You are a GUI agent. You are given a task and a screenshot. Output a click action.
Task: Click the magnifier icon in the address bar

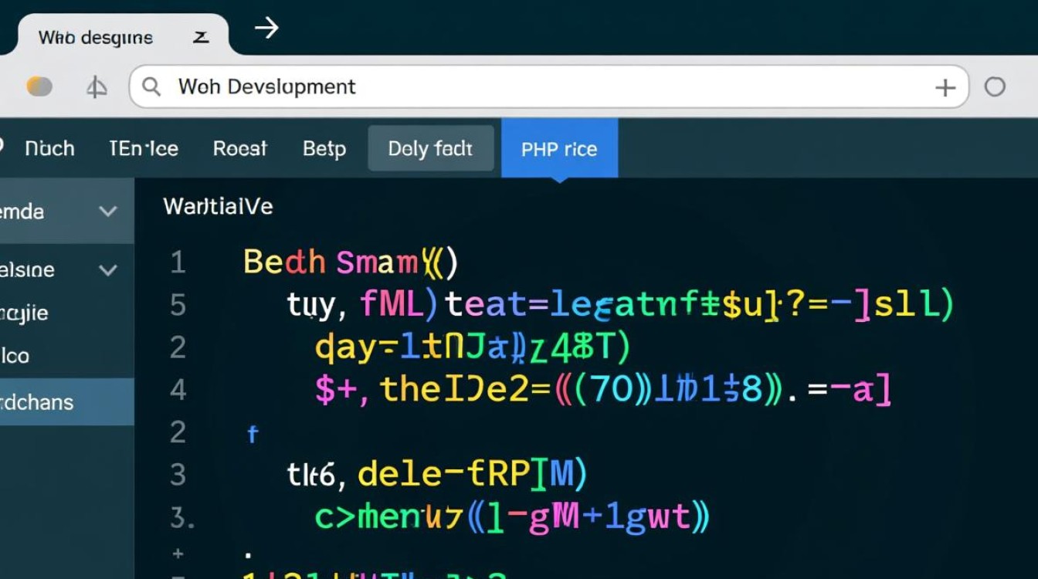point(151,86)
